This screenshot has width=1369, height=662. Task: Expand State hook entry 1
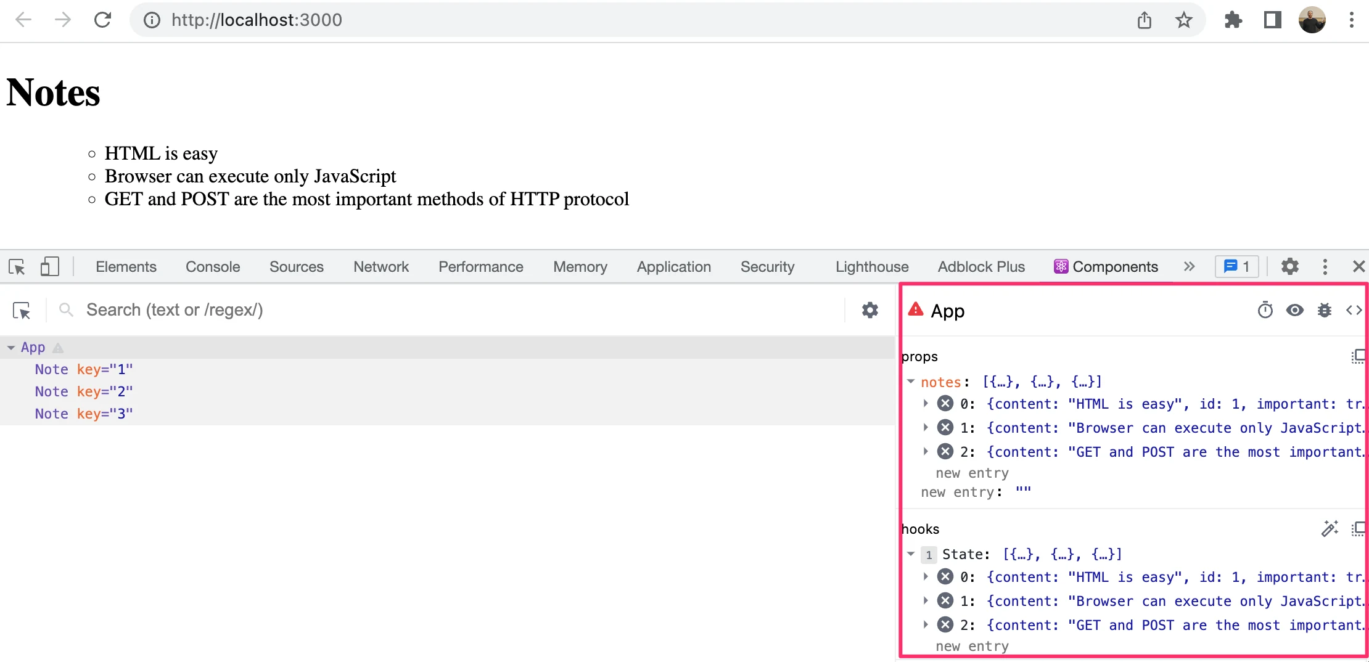click(926, 601)
